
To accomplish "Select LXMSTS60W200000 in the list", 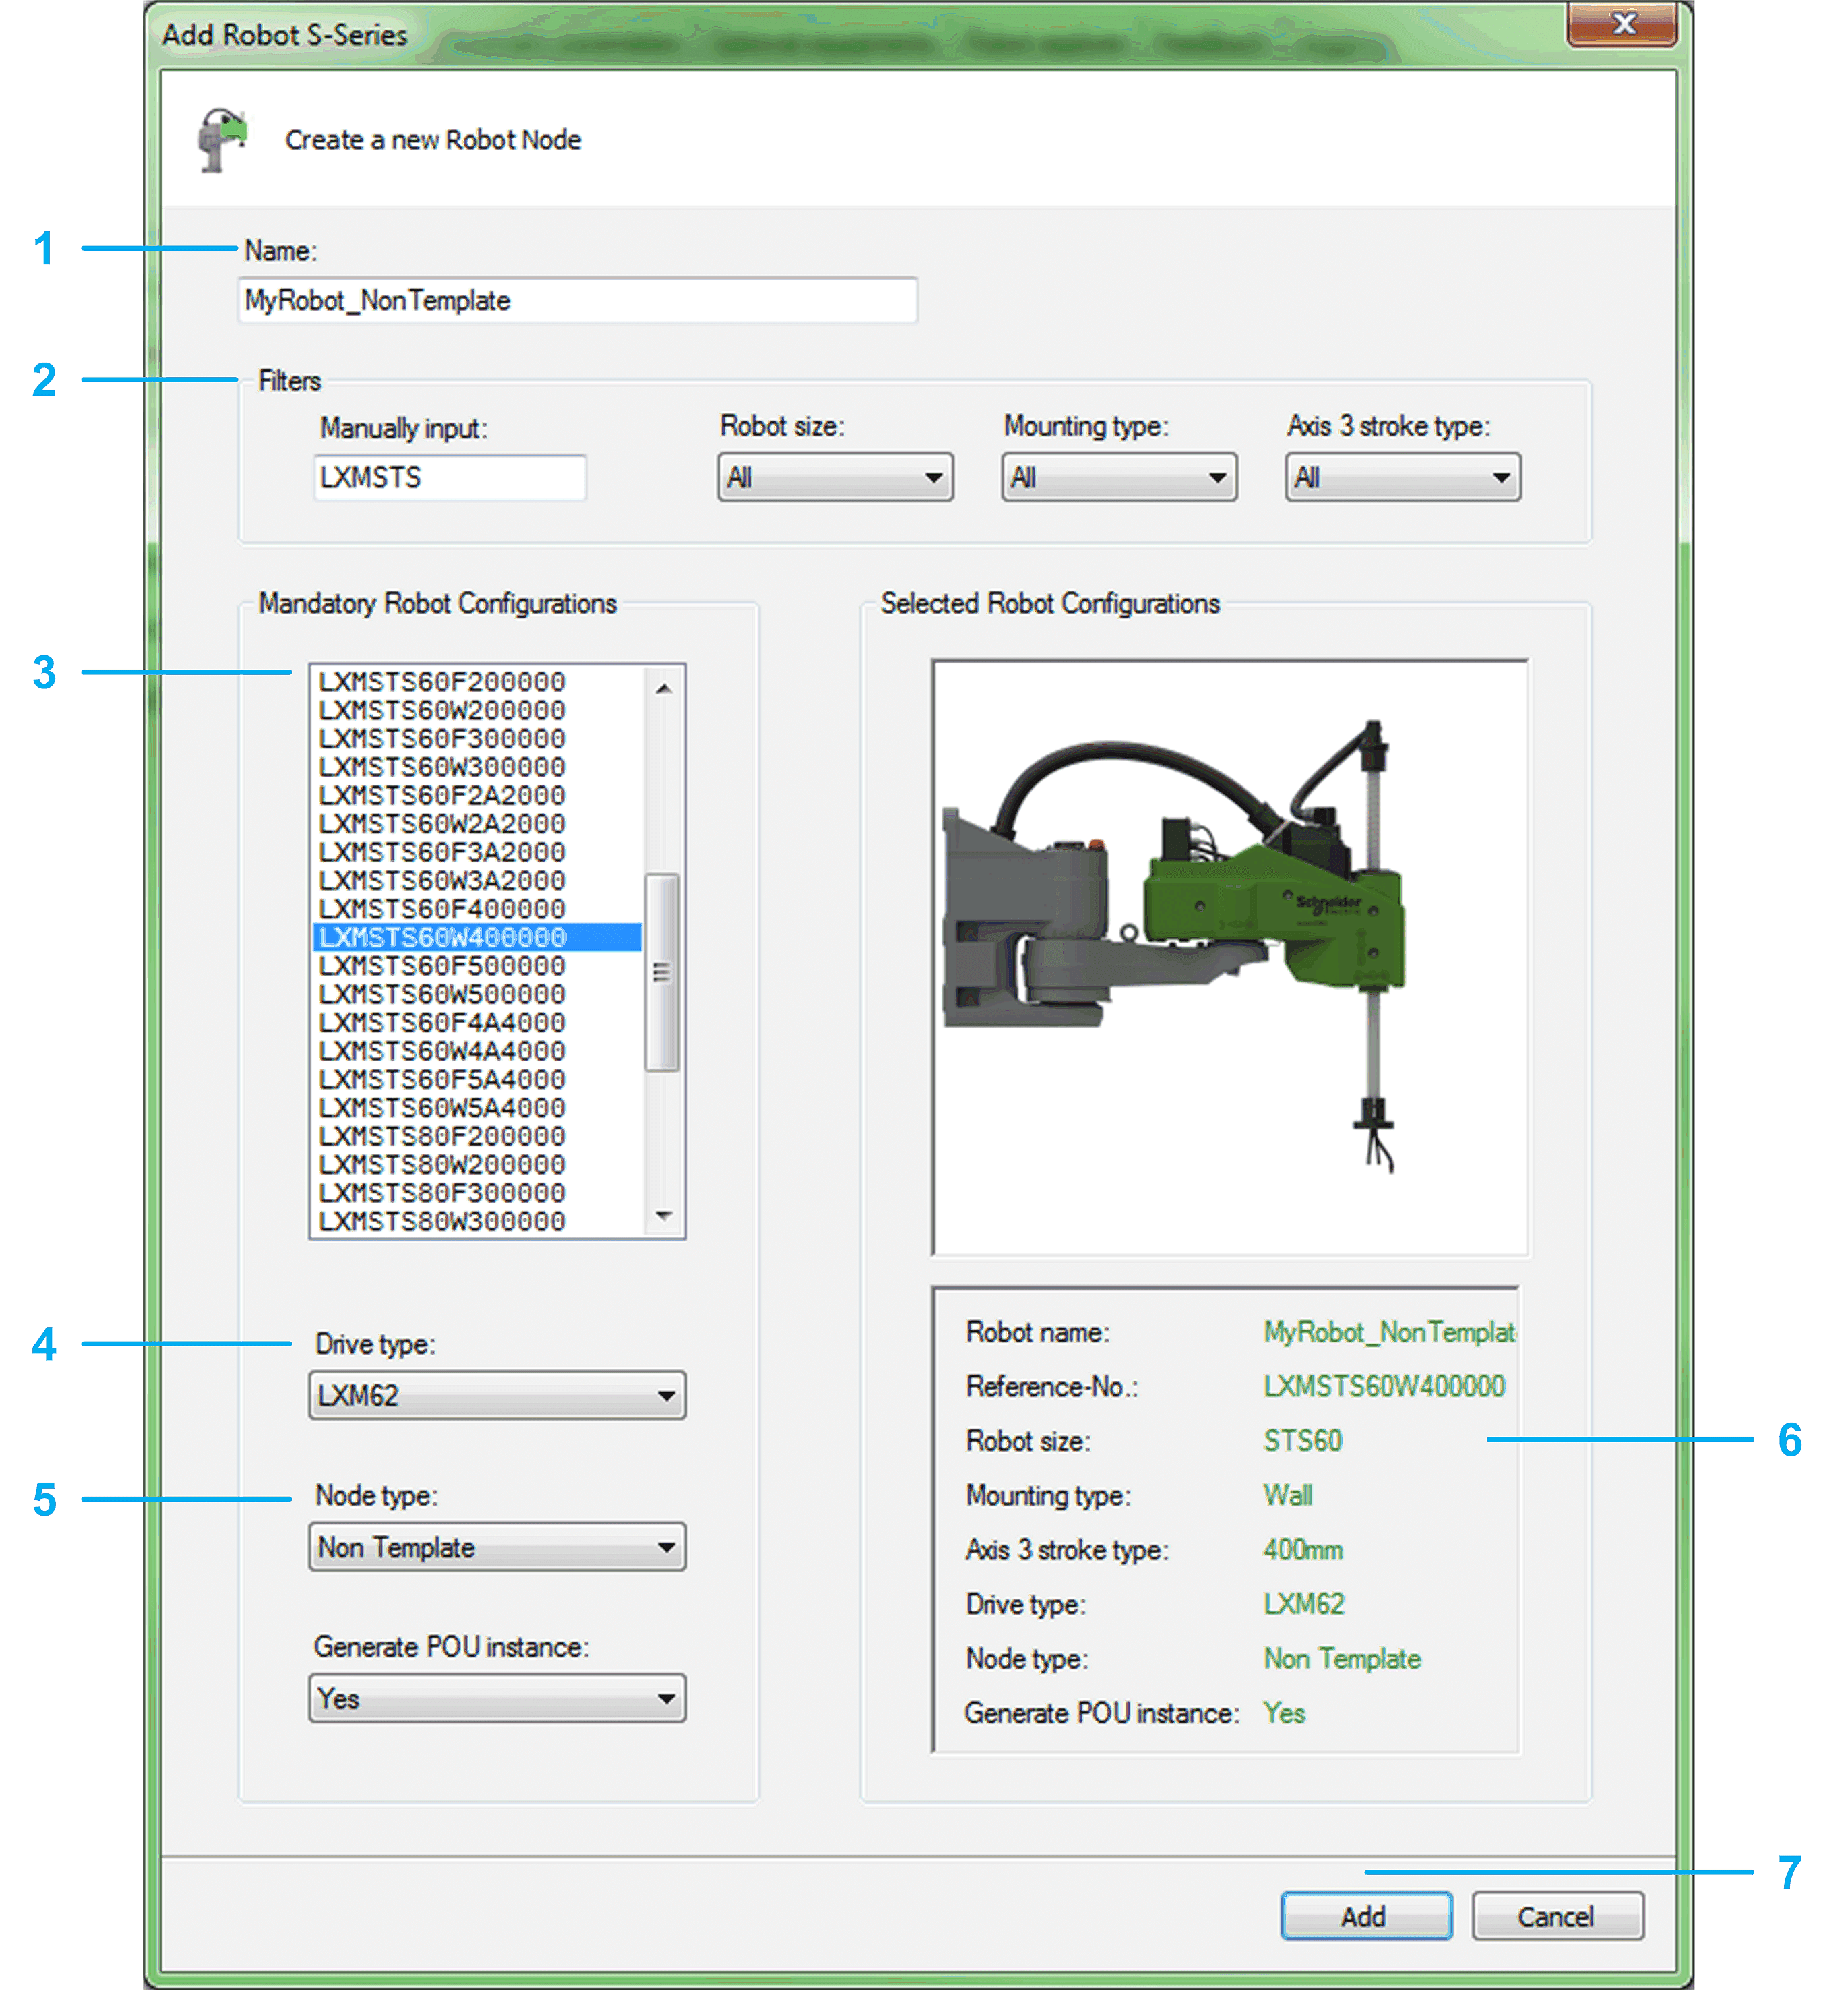I will click(477, 709).
